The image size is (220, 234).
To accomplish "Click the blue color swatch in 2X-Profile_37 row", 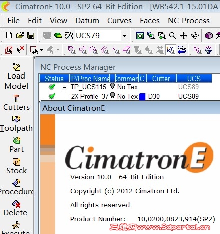I will (142, 97).
